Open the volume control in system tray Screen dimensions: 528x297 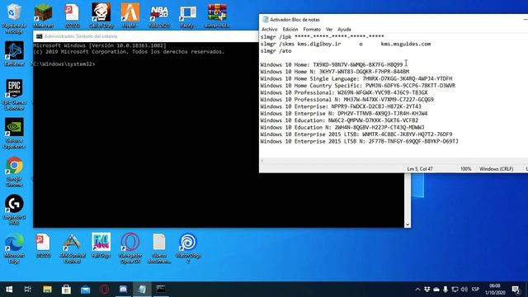(464, 290)
